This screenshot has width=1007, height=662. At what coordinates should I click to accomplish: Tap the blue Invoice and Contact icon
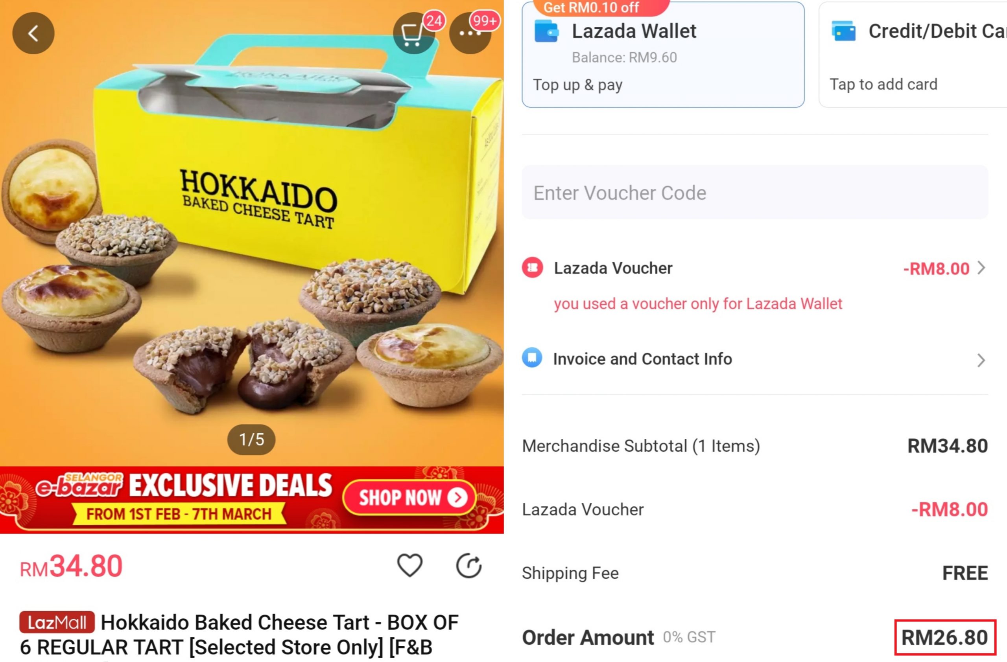click(x=532, y=358)
